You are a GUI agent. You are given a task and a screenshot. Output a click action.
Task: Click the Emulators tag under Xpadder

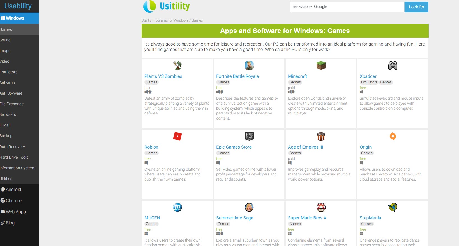point(369,82)
